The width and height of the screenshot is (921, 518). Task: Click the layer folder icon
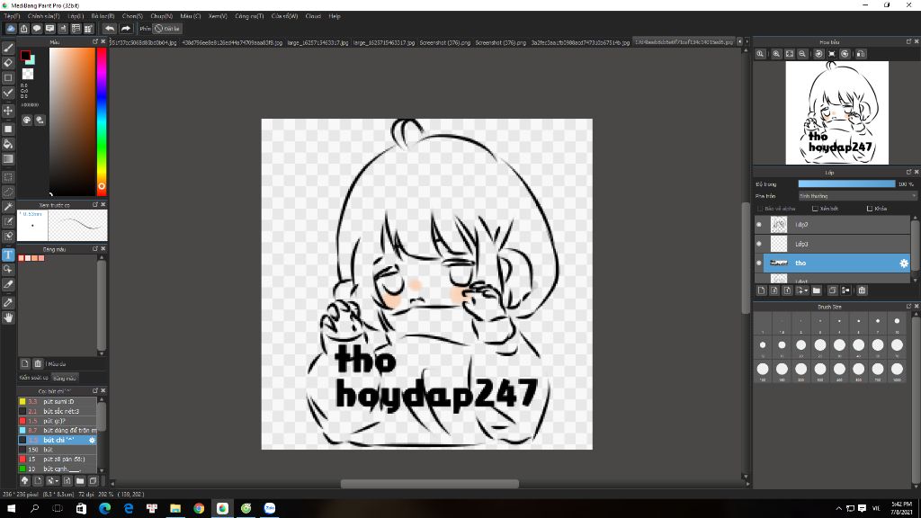pos(817,290)
